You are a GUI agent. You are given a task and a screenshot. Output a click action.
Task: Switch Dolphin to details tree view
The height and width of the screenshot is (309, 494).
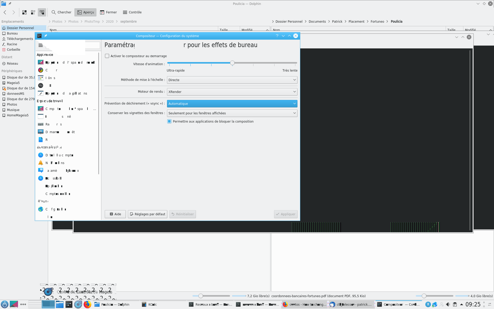pyautogui.click(x=42, y=12)
